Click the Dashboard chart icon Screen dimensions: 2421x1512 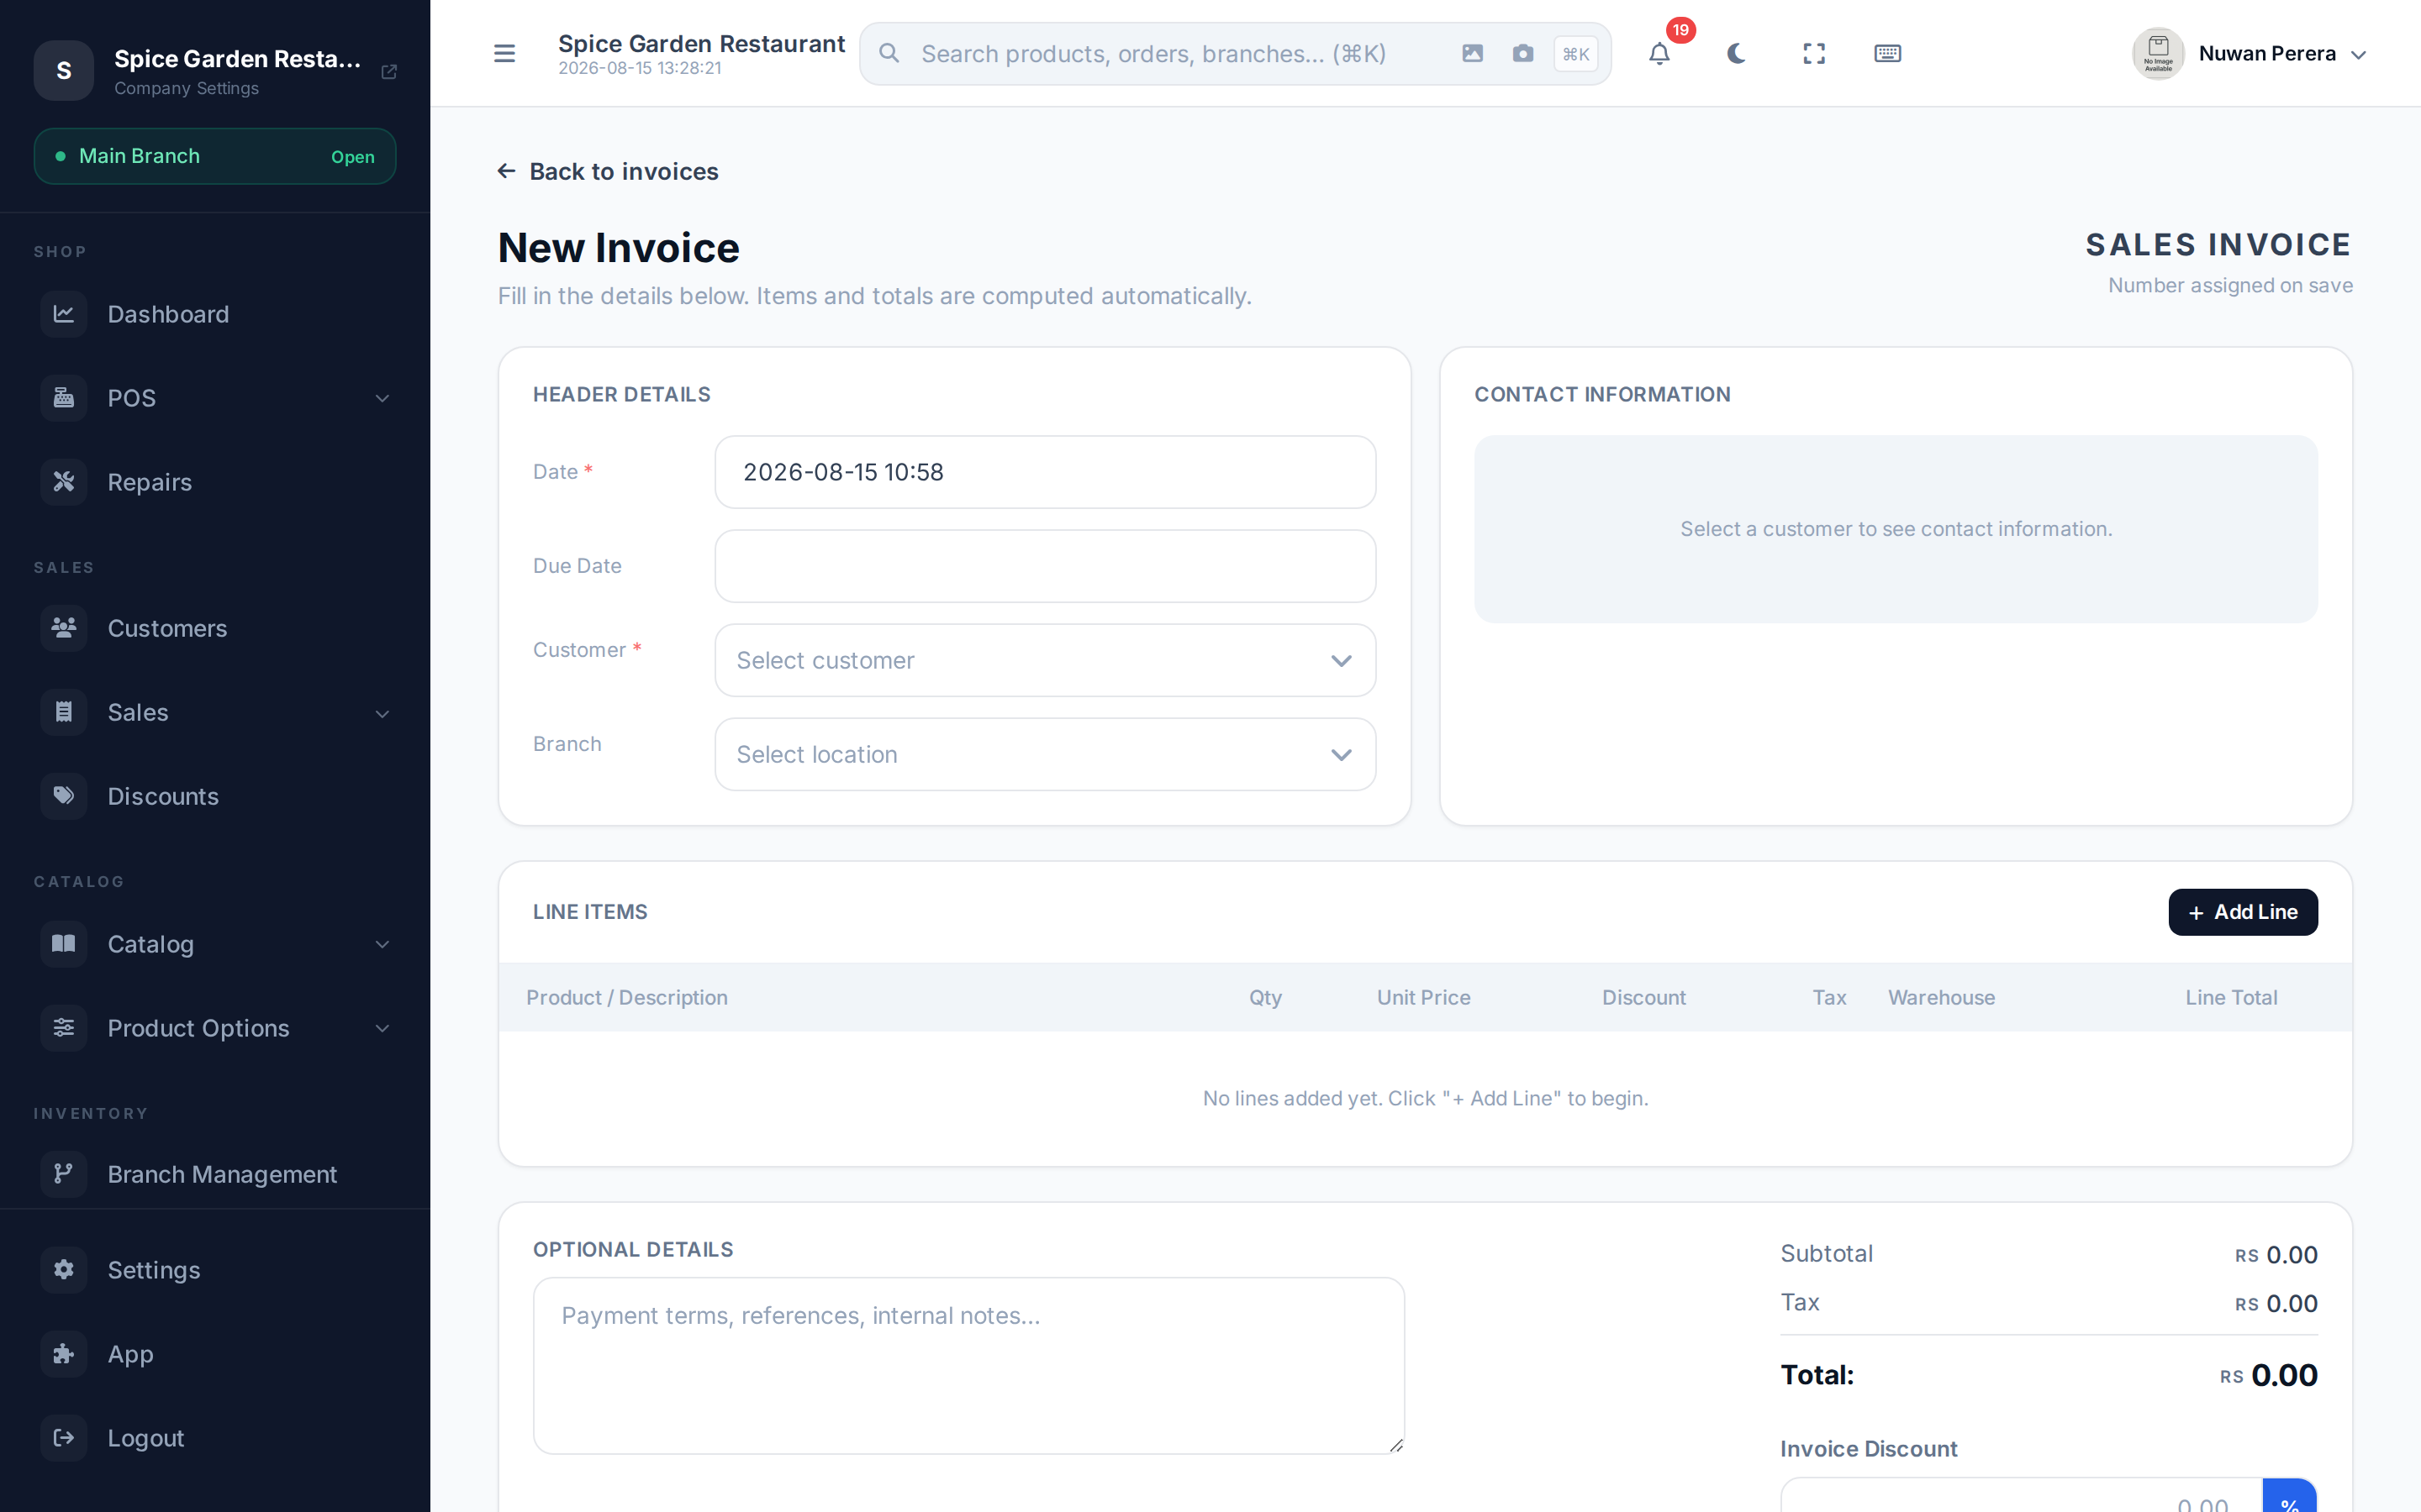point(64,314)
